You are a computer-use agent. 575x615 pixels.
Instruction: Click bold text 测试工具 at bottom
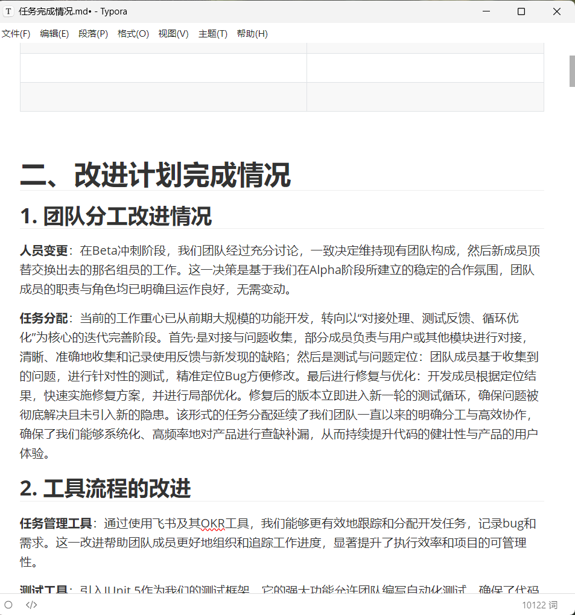coord(44,589)
